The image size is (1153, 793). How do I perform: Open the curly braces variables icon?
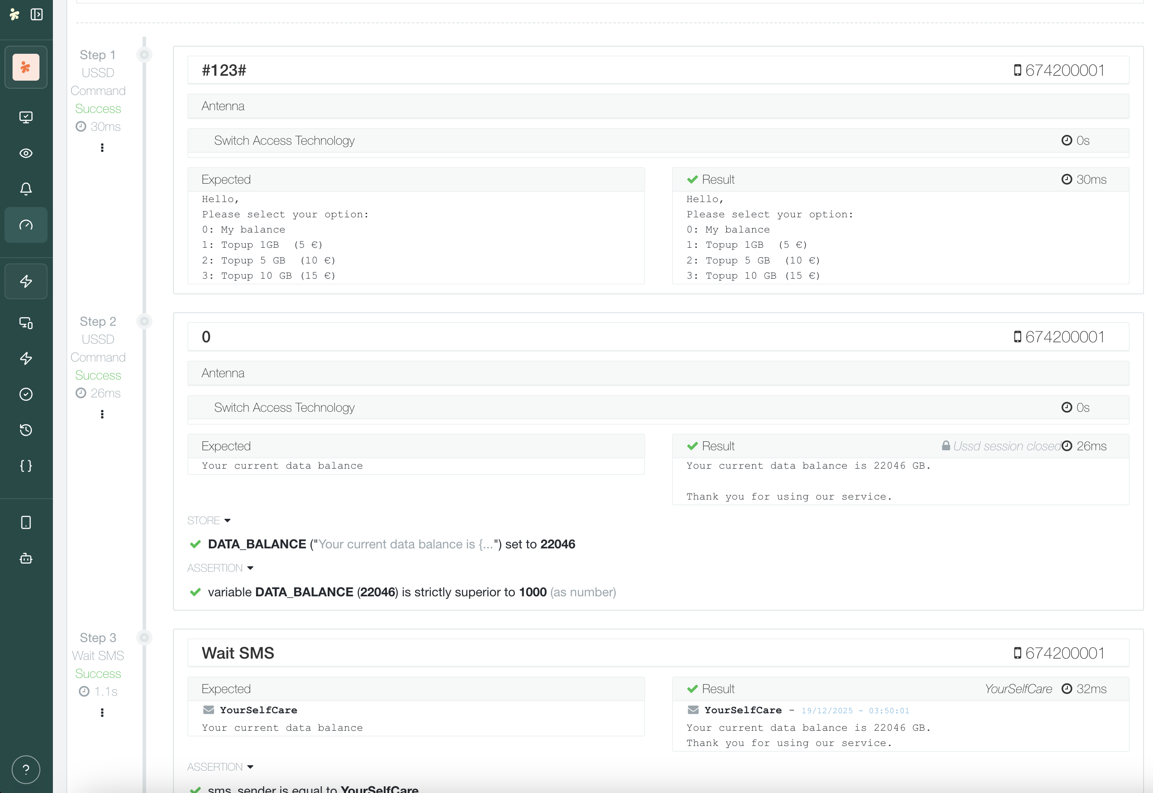(26, 465)
